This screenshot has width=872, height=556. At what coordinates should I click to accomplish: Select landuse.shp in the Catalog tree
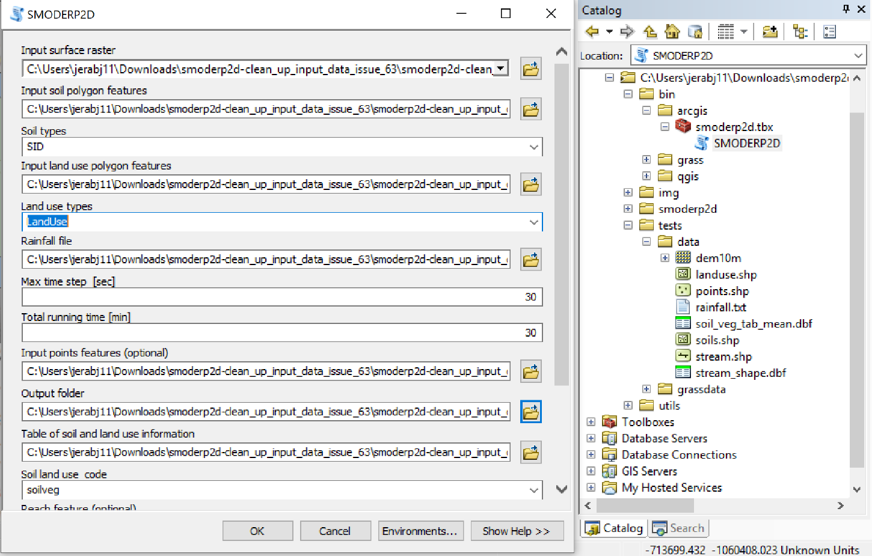726,275
